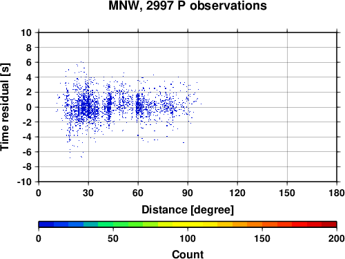Click the y-axis tick label '-6'
Image resolution: width=345 pixels, height=259 pixels.
27,152
